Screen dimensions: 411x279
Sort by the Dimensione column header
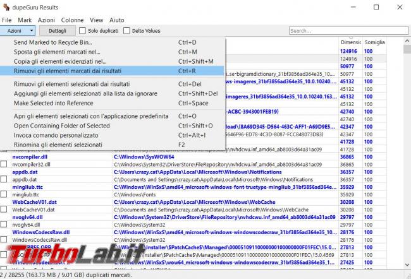click(x=350, y=42)
